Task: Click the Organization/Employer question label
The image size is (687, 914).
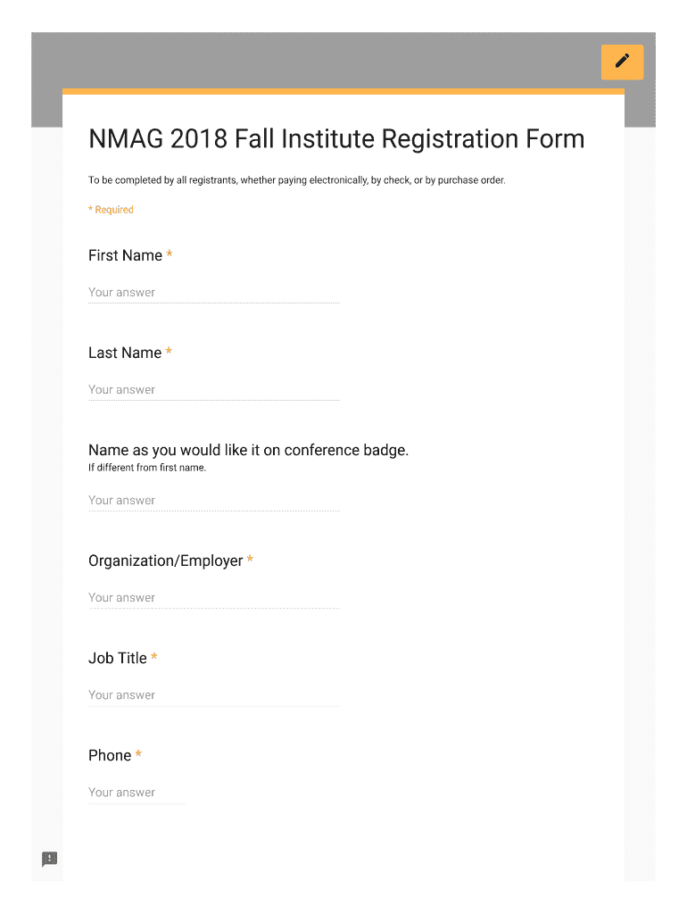Action: coord(165,561)
